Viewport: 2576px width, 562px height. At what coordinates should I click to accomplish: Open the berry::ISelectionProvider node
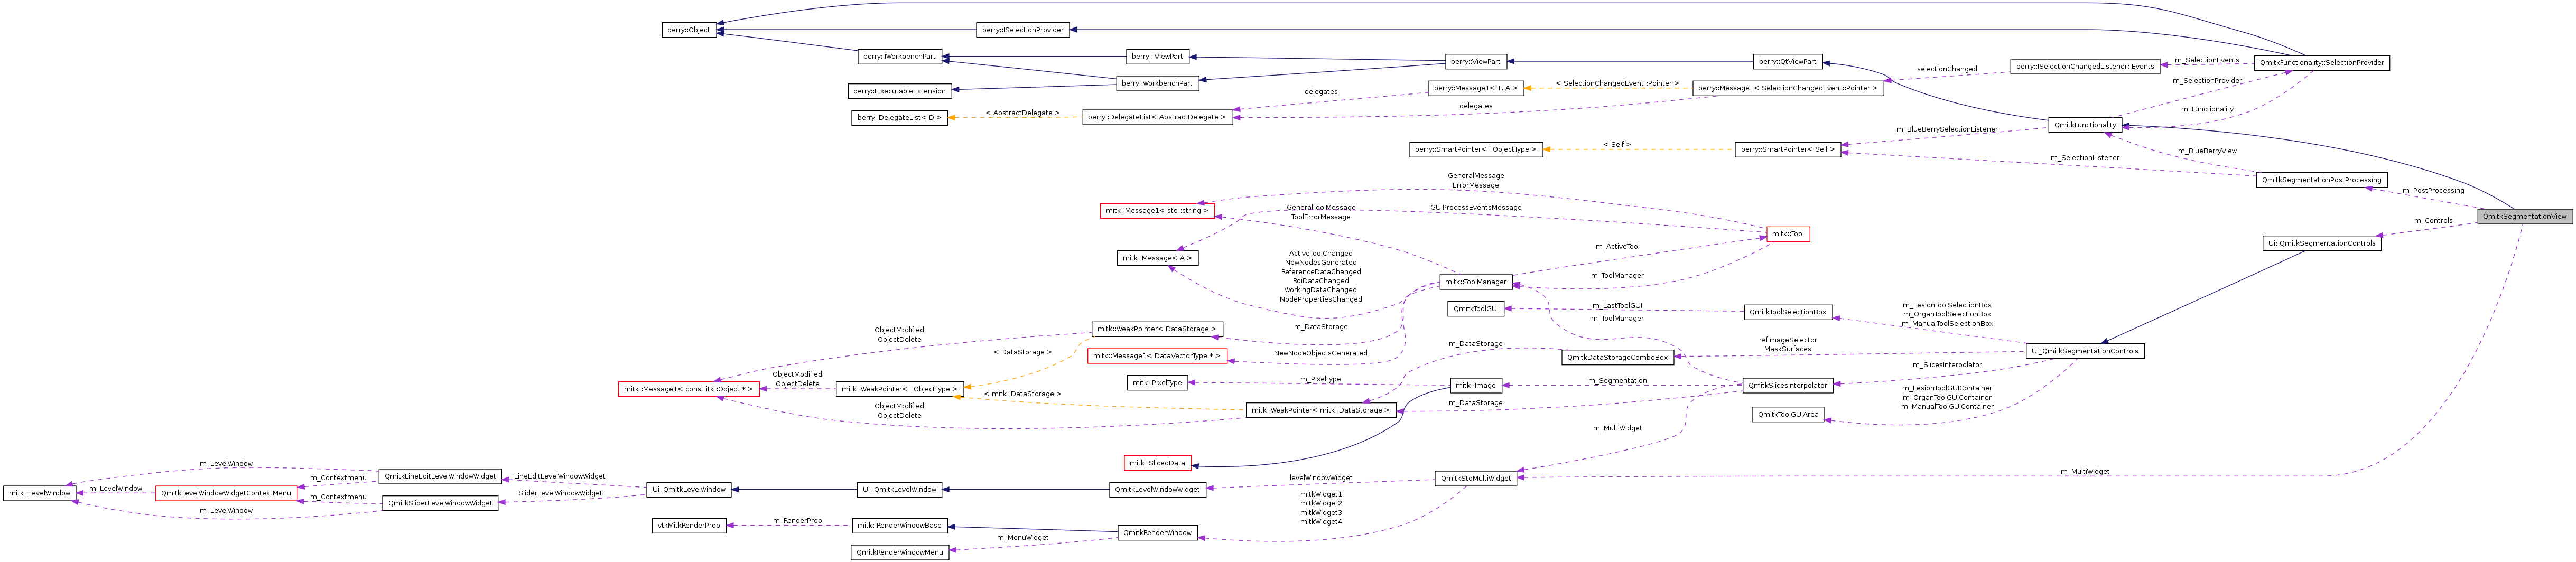[1022, 30]
